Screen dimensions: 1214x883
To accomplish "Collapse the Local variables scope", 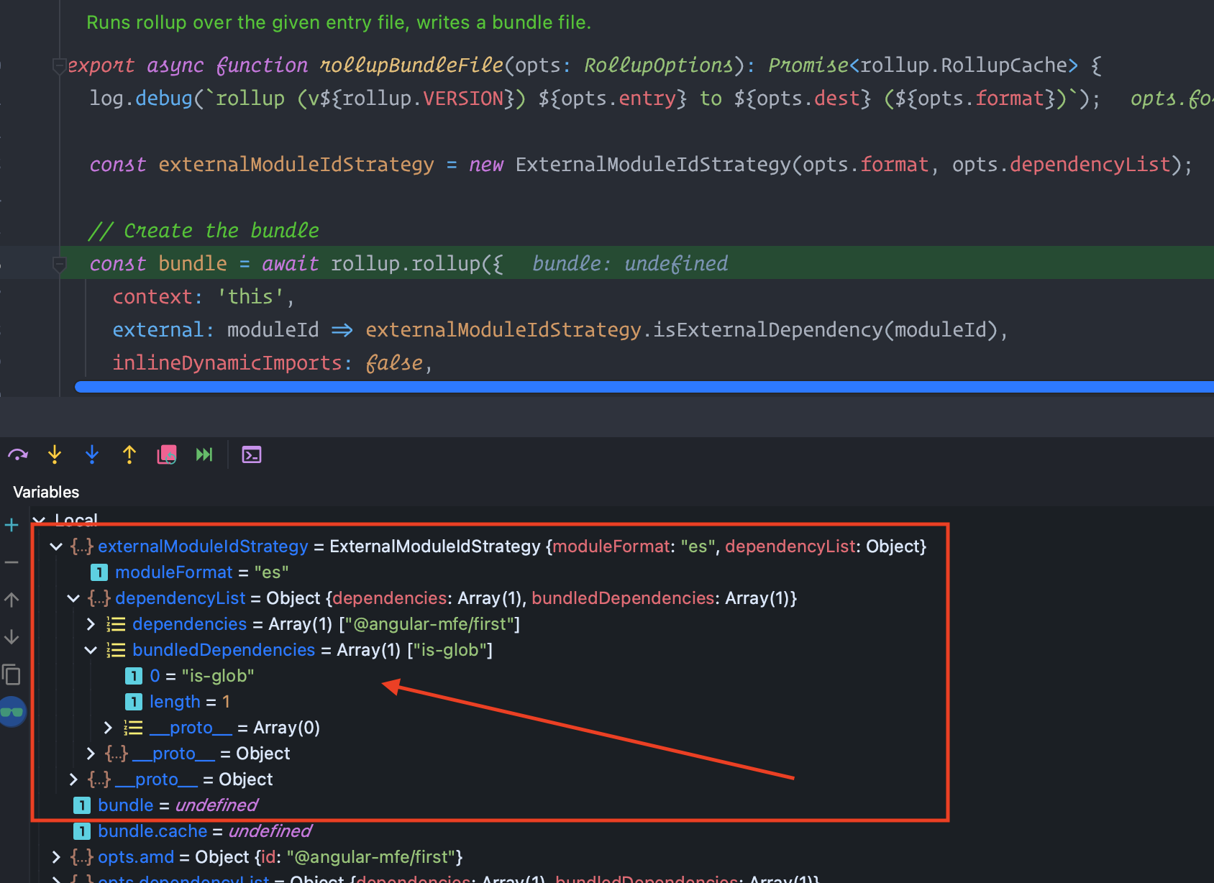I will [39, 520].
